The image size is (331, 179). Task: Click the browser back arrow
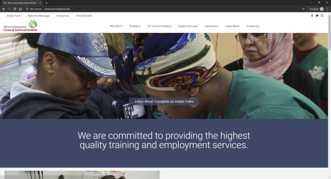point(4,9)
